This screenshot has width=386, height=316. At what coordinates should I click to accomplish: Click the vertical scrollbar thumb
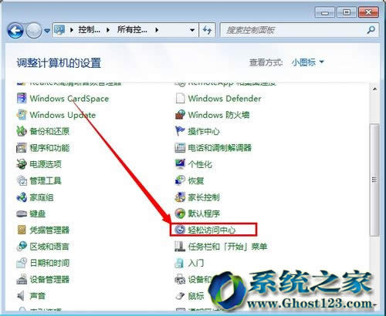(374, 180)
